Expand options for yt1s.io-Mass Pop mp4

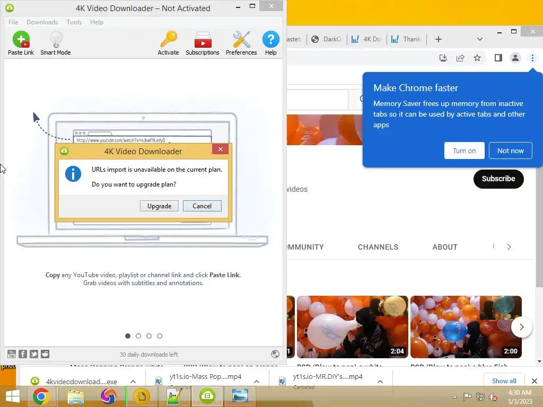[x=257, y=382]
